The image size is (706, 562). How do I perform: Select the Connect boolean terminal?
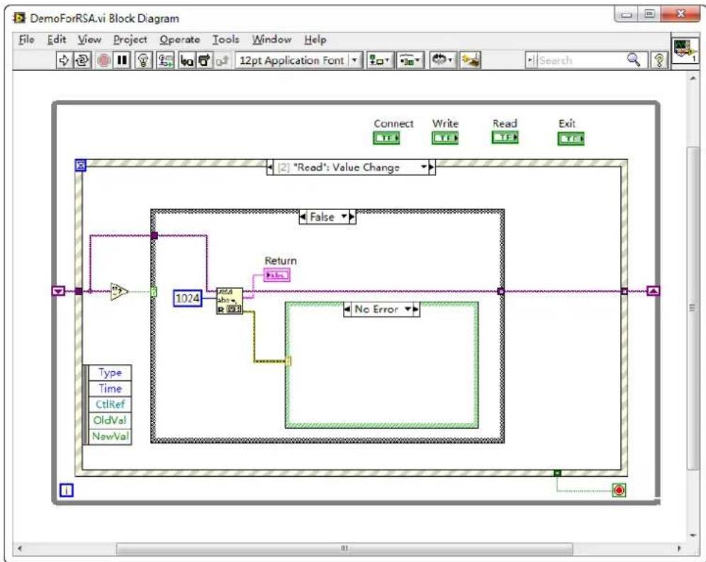386,138
